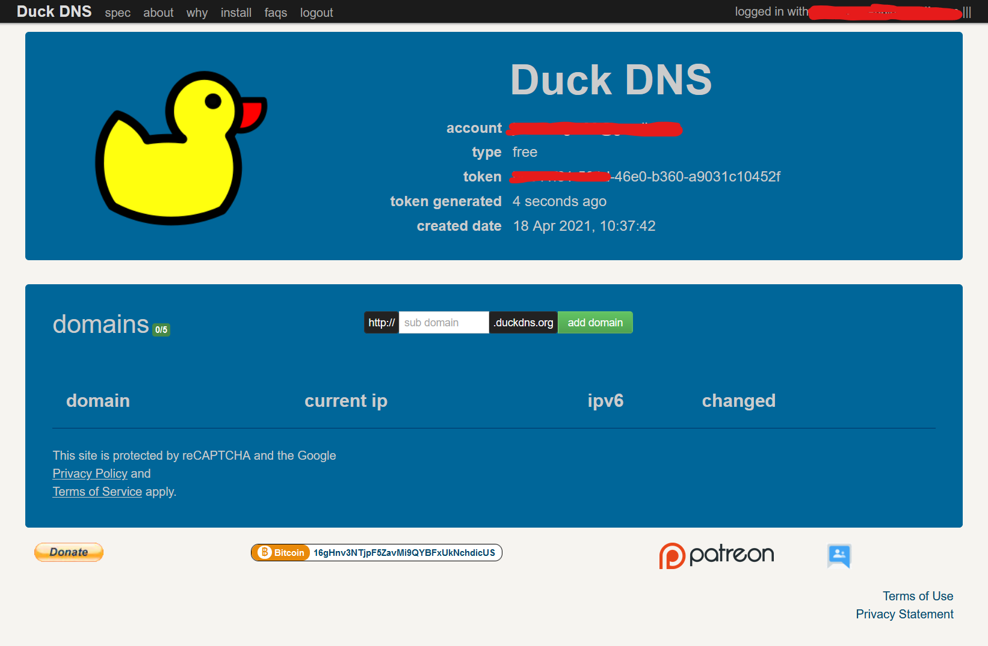Click the Google Groups community icon
Image resolution: width=988 pixels, height=646 pixels.
click(x=839, y=556)
